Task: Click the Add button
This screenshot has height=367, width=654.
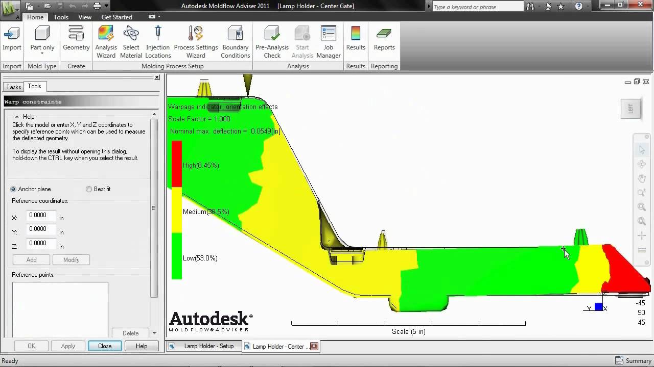Action: point(31,260)
